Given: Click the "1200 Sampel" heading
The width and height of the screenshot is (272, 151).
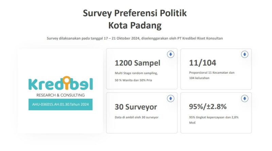Looking at the screenshot, I should 137,63.
